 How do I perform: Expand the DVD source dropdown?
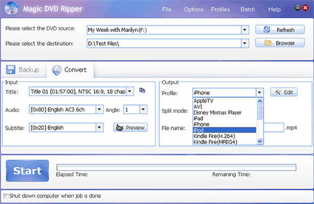[x=244, y=30]
